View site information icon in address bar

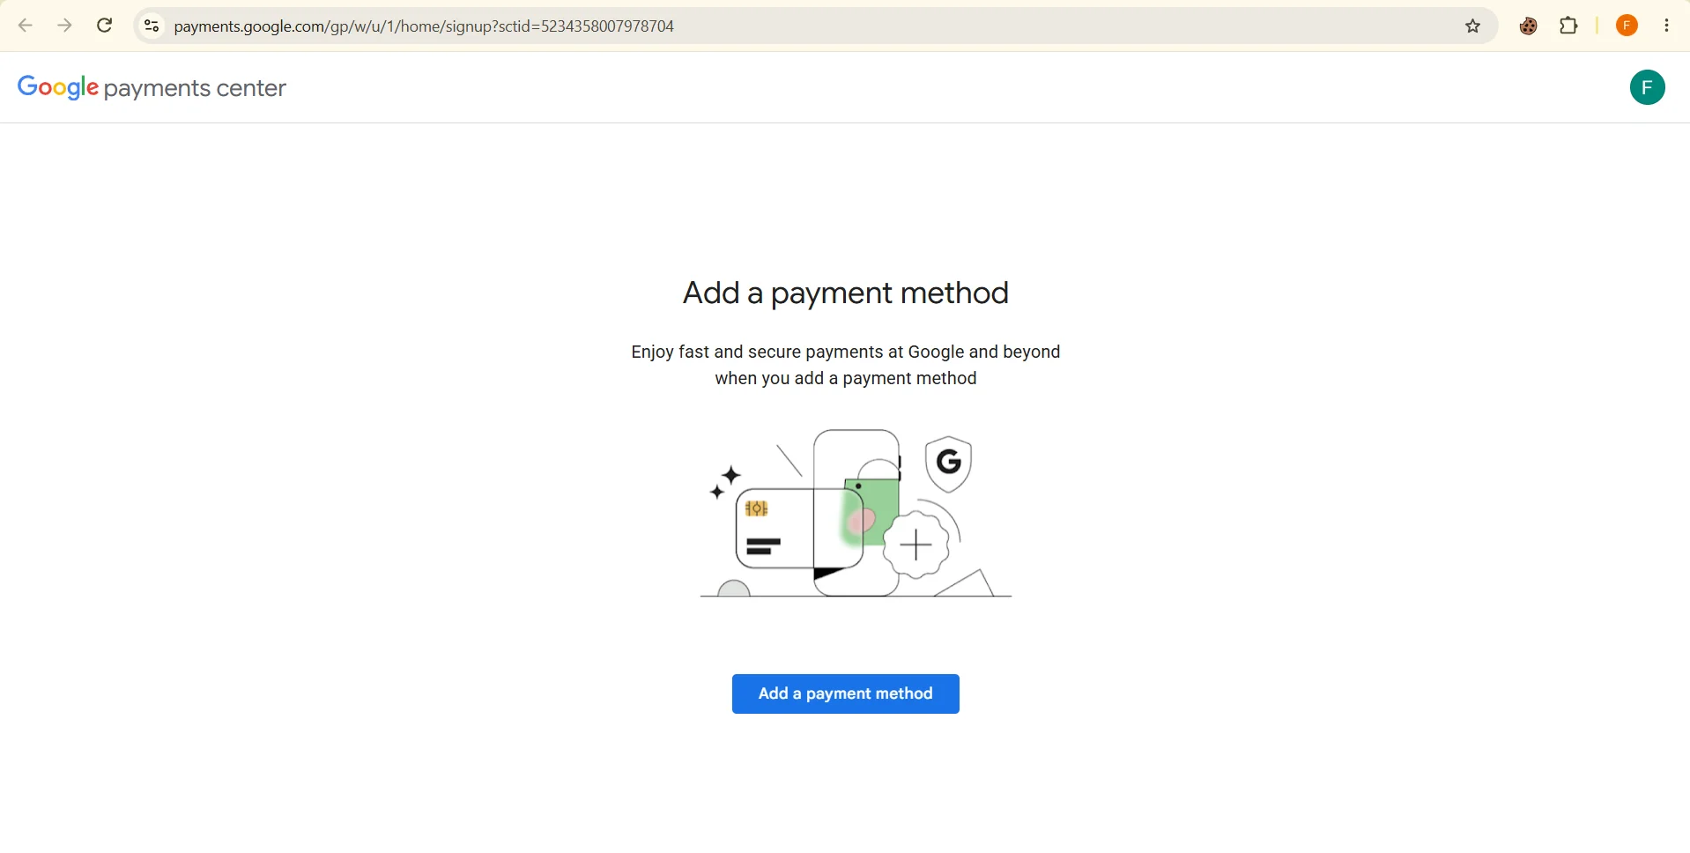(152, 26)
